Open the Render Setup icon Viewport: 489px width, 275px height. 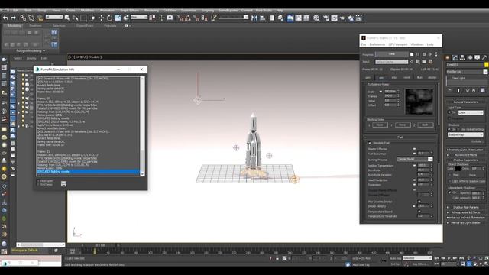[x=326, y=18]
